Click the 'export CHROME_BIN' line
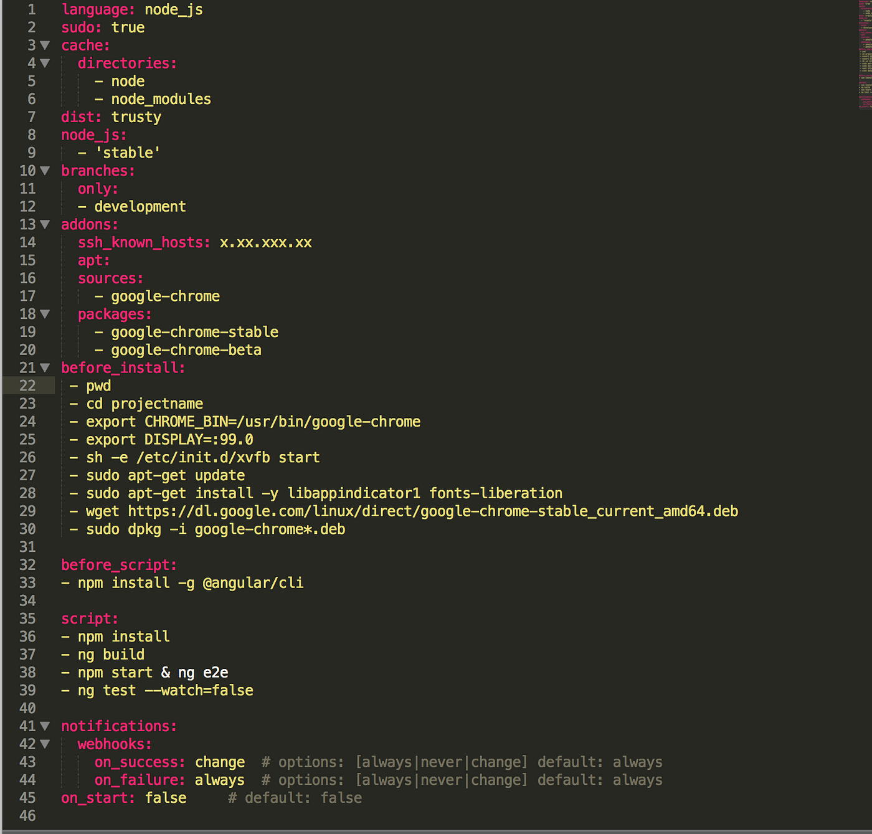Viewport: 872px width, 834px height. pos(253,422)
